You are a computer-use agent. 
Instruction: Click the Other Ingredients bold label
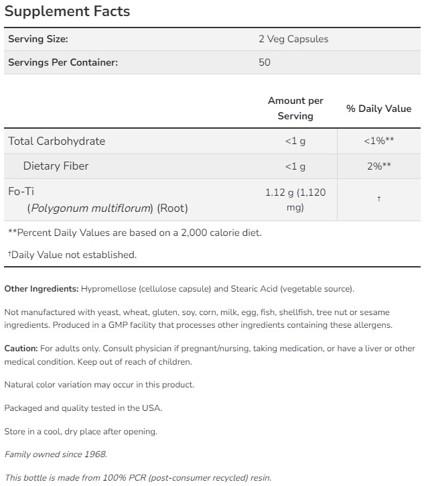pos(42,289)
